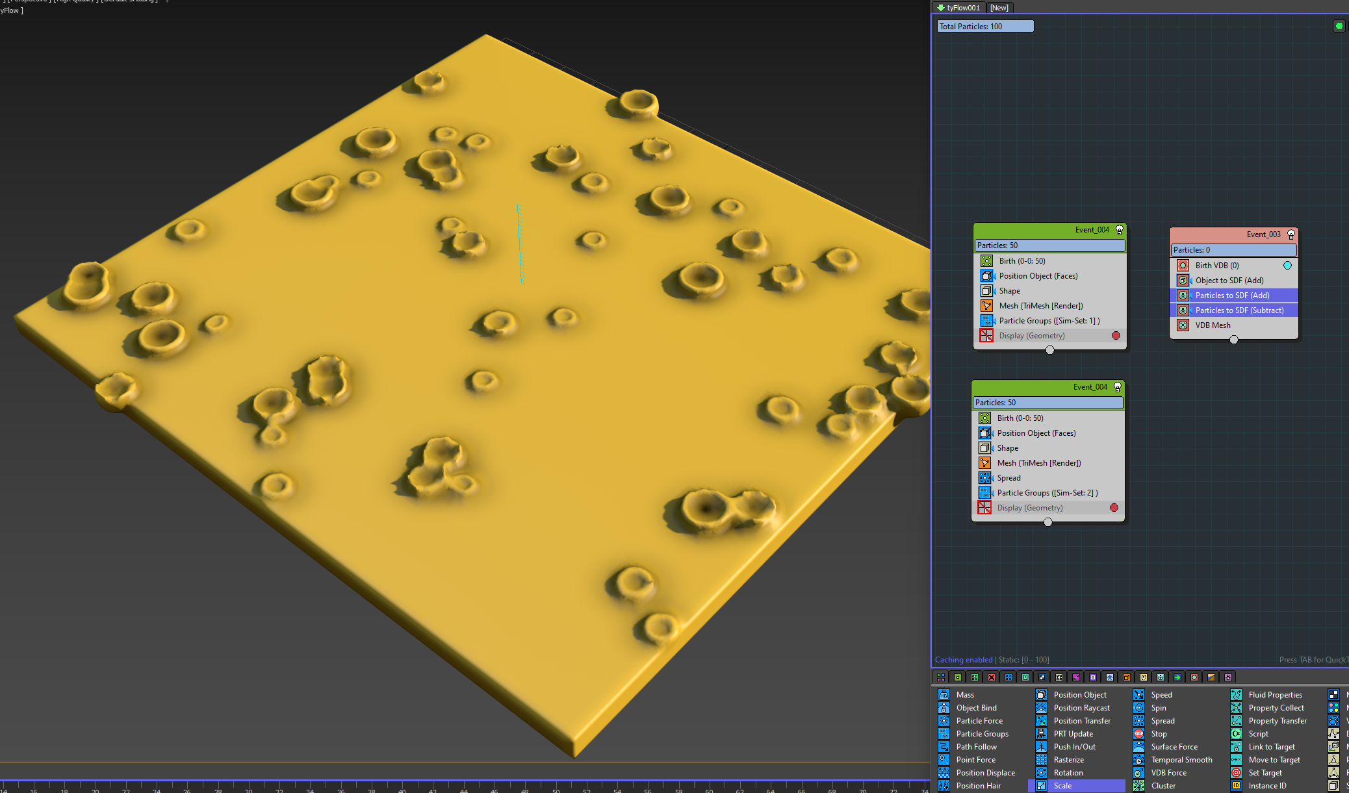Click the Mass operator icon
This screenshot has height=793, width=1349.
[944, 695]
